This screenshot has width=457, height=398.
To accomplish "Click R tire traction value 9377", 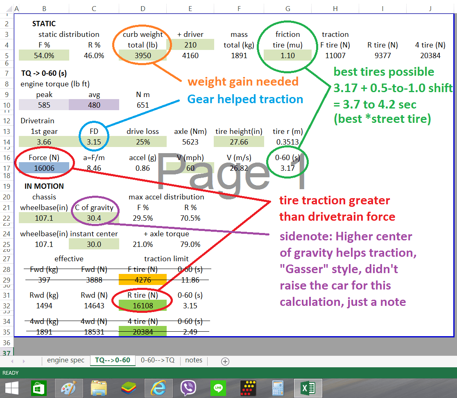I will tap(383, 55).
